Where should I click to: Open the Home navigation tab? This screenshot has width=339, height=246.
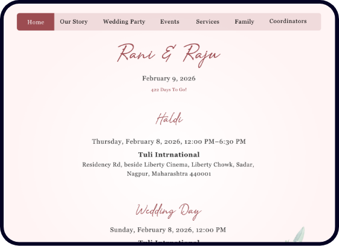click(x=36, y=22)
